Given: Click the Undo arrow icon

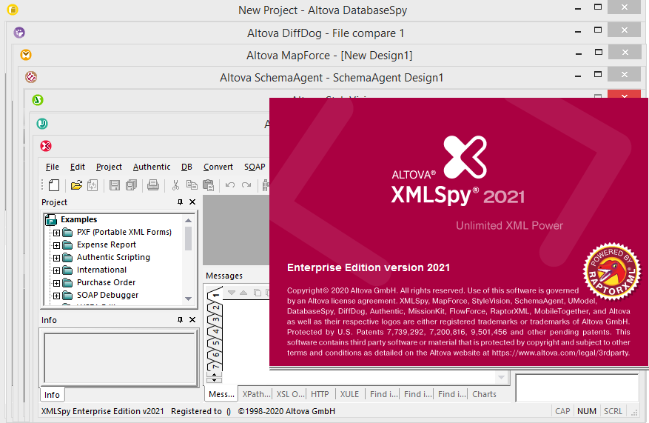Looking at the screenshot, I should (230, 185).
